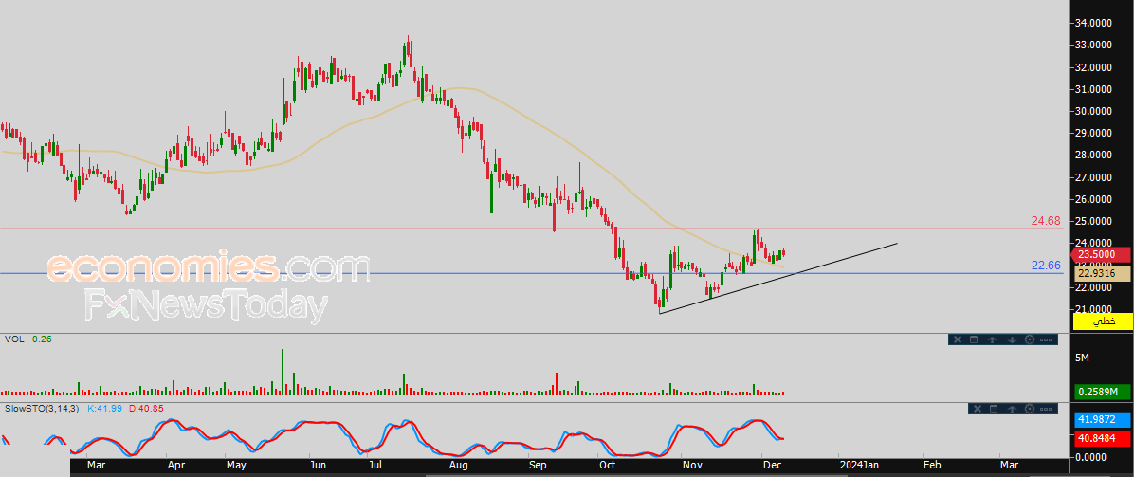Click the 5M volume axis label
The height and width of the screenshot is (477, 1134).
pos(1082,358)
